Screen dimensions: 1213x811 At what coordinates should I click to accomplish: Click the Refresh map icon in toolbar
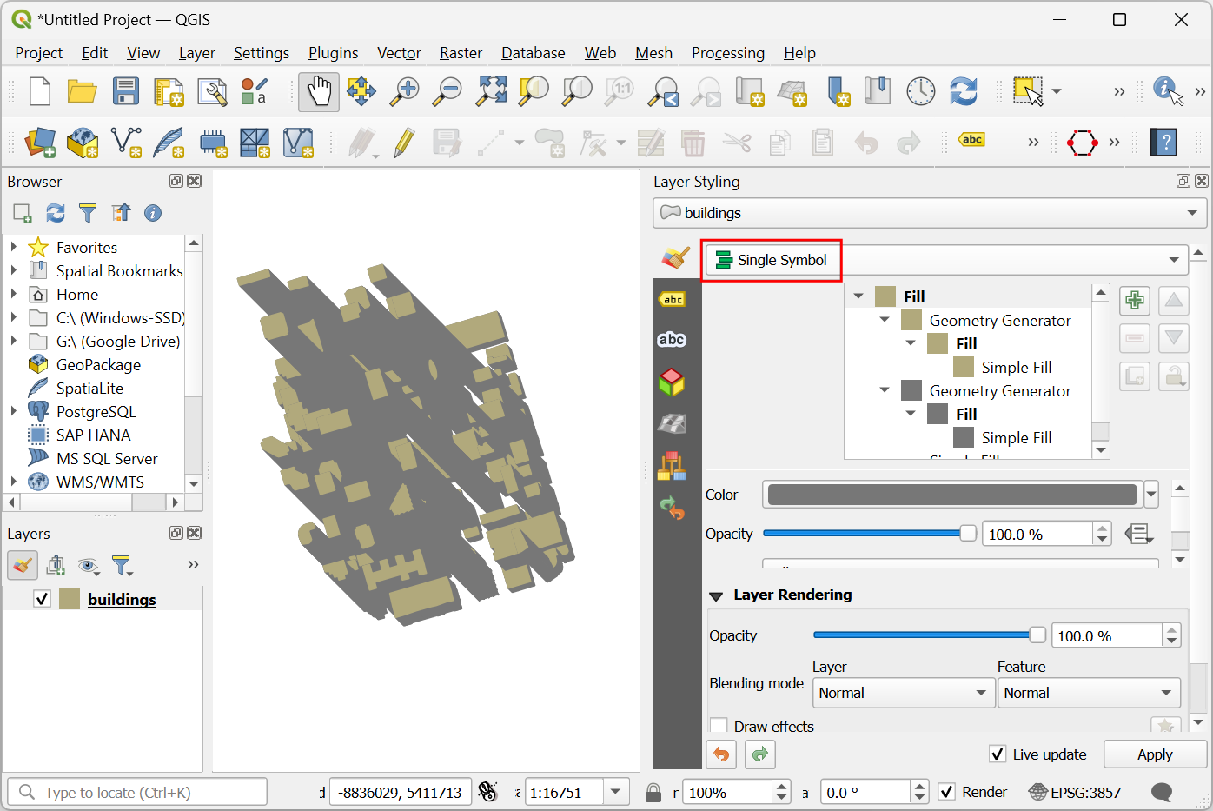click(x=963, y=91)
